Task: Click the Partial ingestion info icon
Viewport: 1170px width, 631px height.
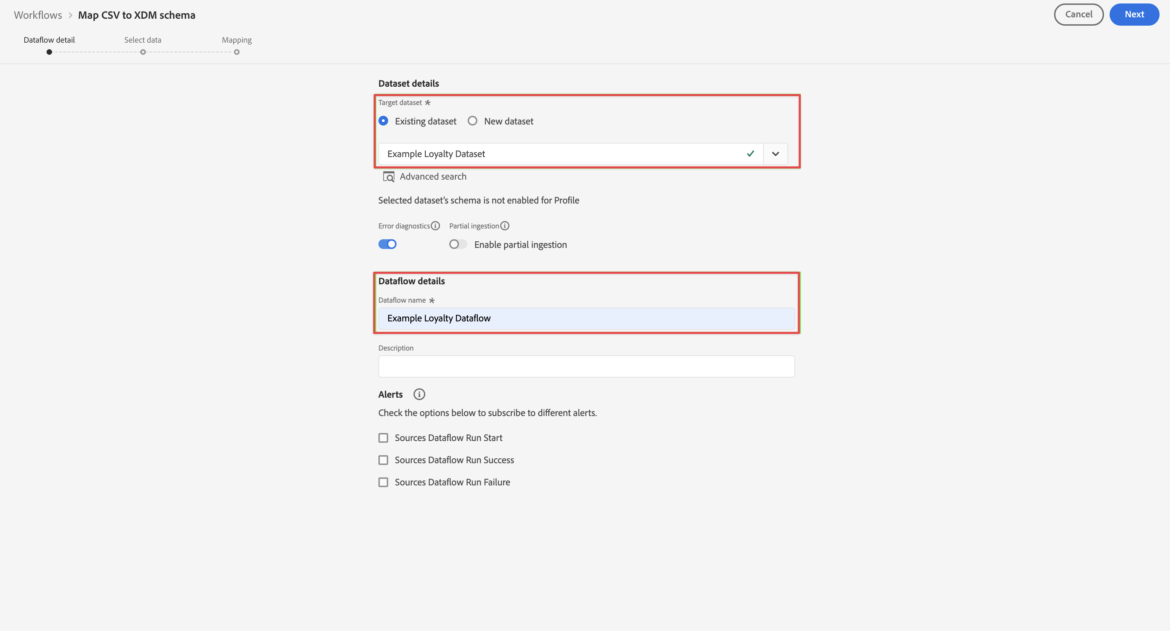Action: [504, 226]
